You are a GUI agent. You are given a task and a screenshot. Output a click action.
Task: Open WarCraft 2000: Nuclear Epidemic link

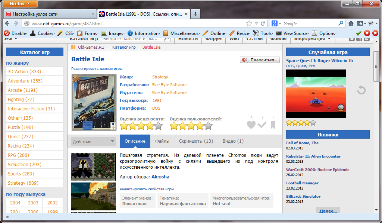pyautogui.click(x=318, y=169)
